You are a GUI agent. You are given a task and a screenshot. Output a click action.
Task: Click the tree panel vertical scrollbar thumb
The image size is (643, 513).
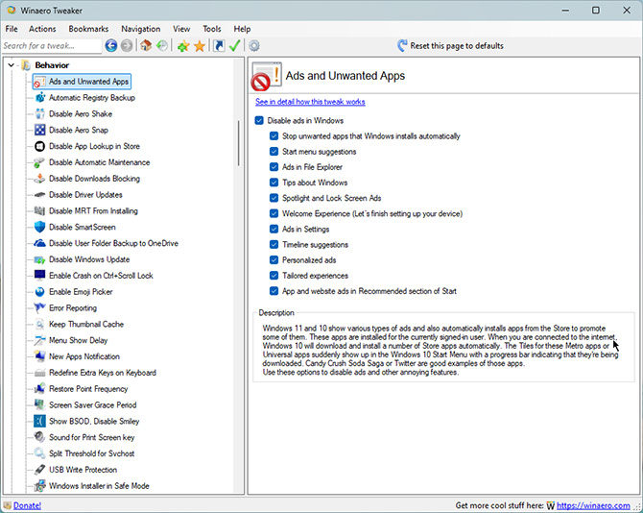pos(238,143)
